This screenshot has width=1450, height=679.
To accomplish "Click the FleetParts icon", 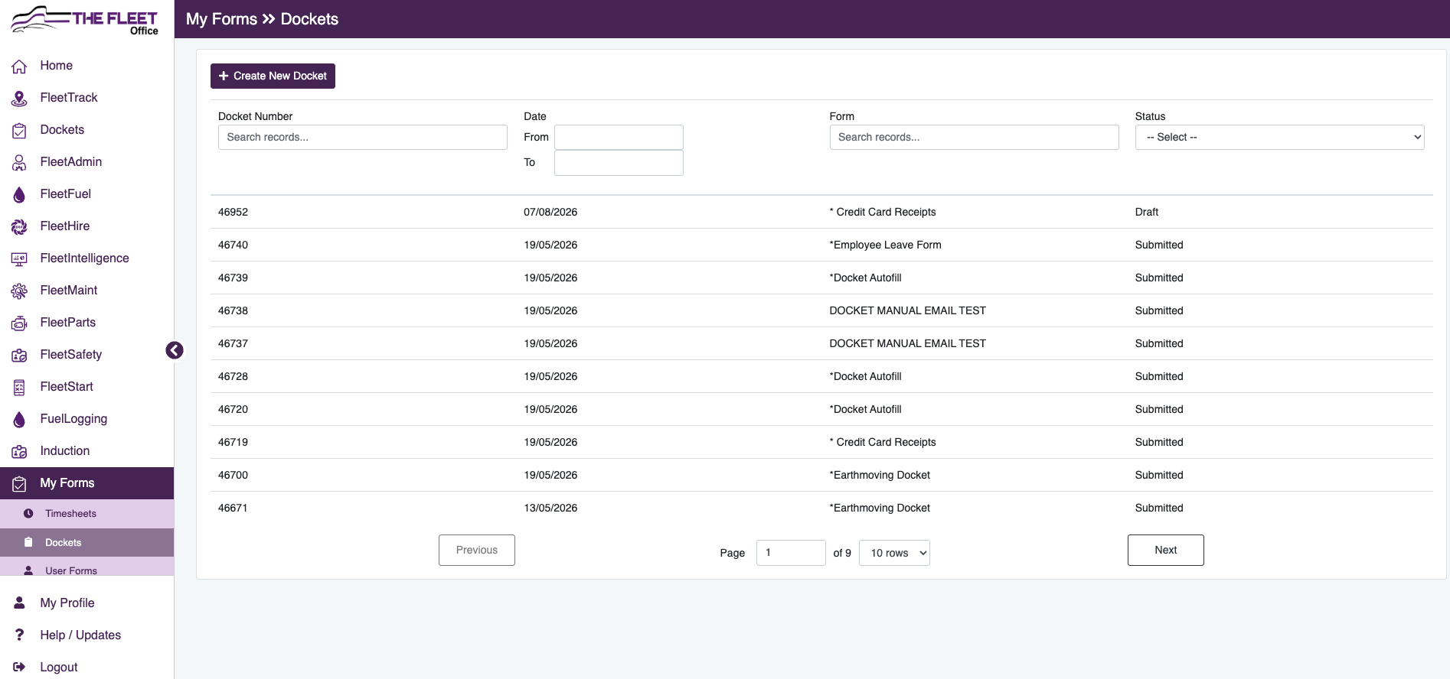I will click(19, 323).
